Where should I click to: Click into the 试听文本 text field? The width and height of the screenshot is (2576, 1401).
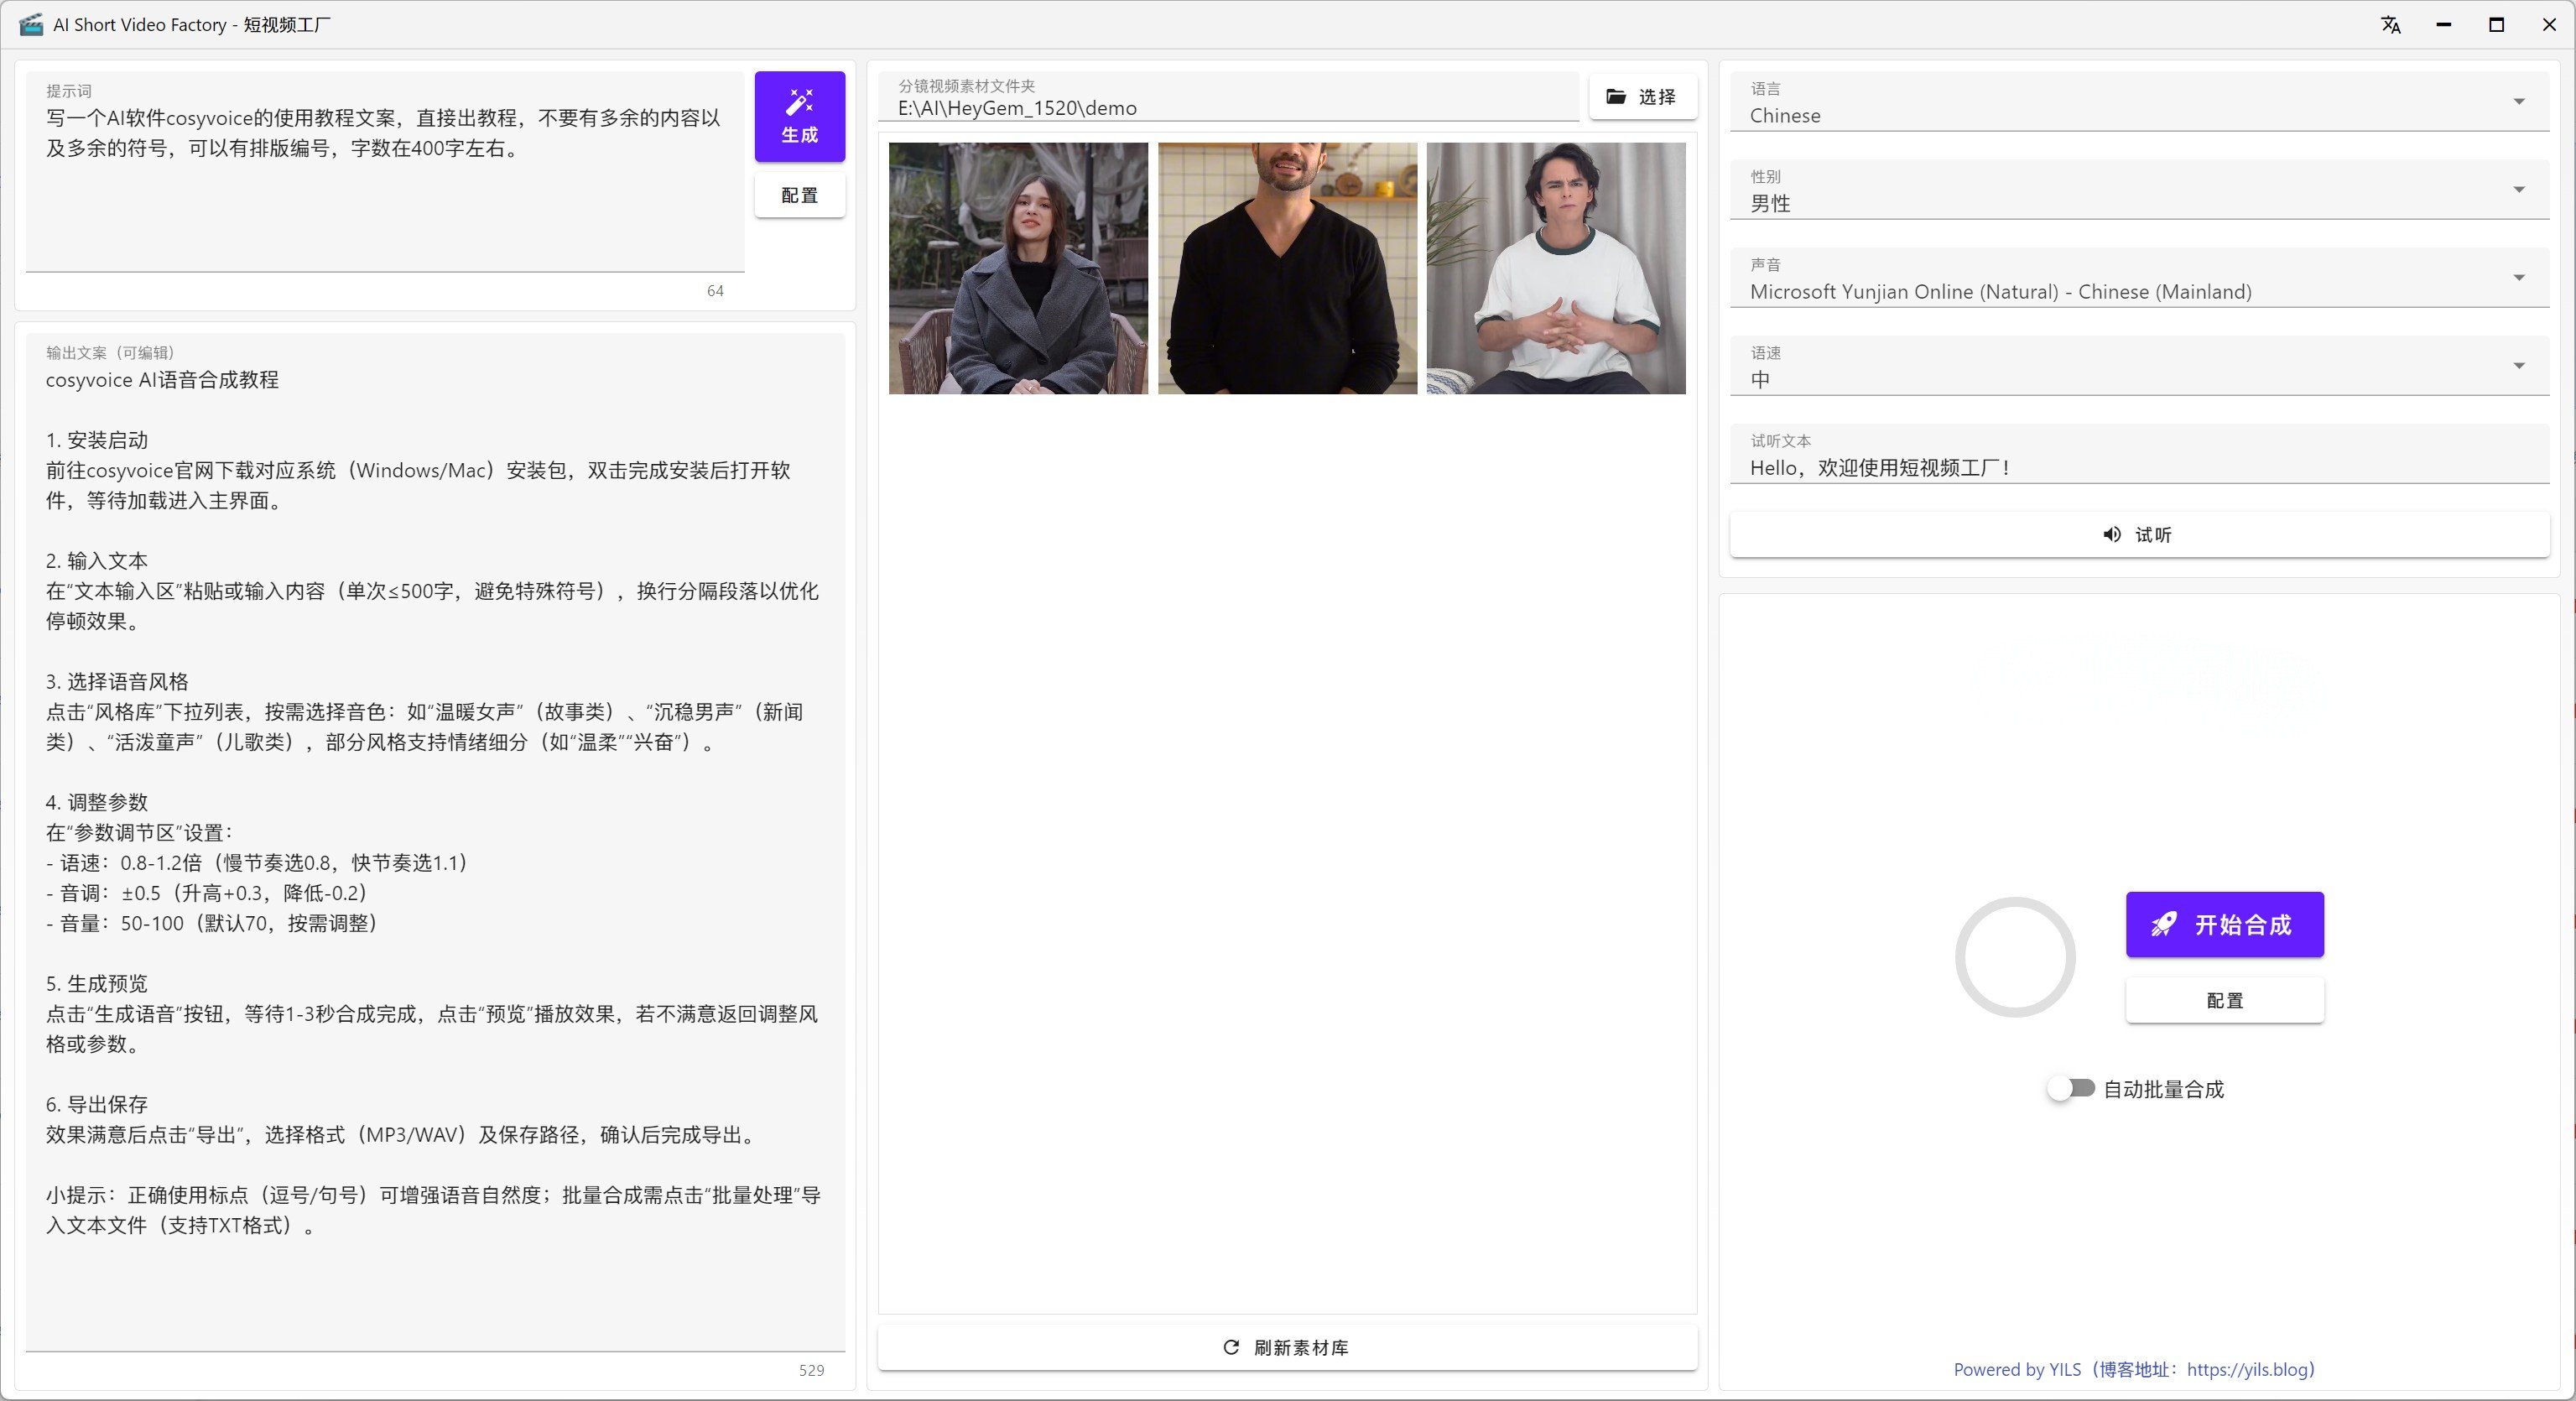(x=2138, y=467)
